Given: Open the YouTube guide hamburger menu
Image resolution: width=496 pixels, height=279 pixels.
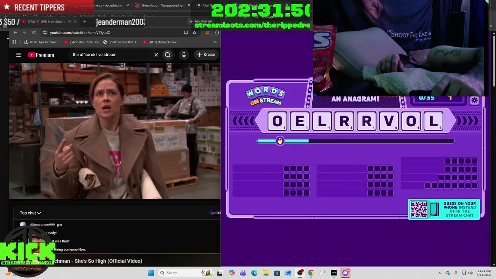Looking at the screenshot, I should click(x=19, y=55).
